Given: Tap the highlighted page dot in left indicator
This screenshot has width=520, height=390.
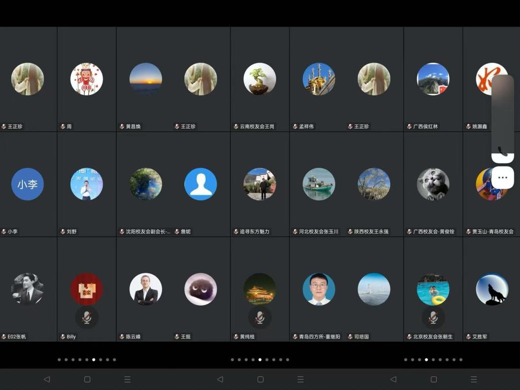Looking at the screenshot, I should 93,360.
